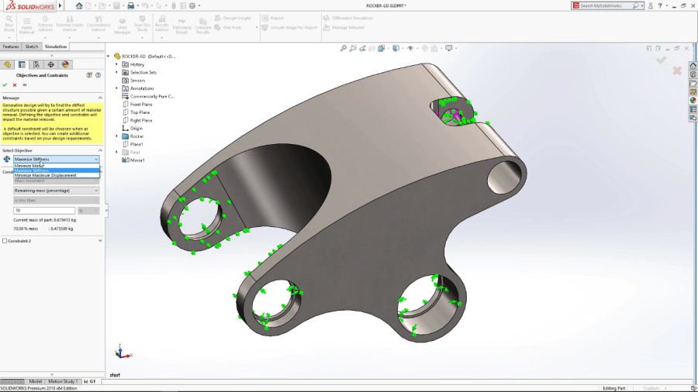Click the mass percentage value field
Viewport: 698px width, 392px height.
pyautogui.click(x=44, y=211)
